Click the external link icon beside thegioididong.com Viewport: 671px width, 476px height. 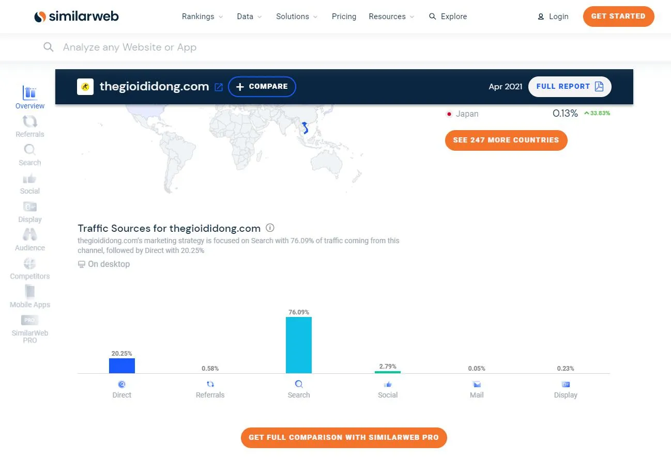[219, 87]
